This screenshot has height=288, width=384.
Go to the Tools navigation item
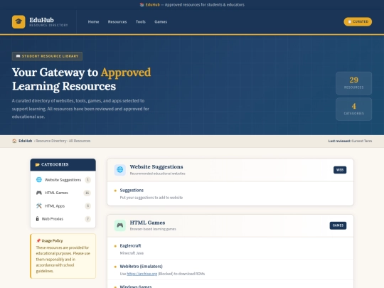click(141, 22)
